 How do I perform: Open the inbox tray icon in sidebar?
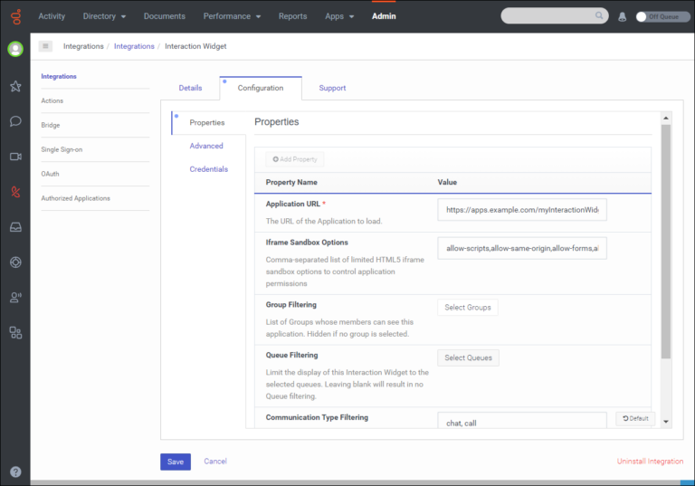coord(15,227)
